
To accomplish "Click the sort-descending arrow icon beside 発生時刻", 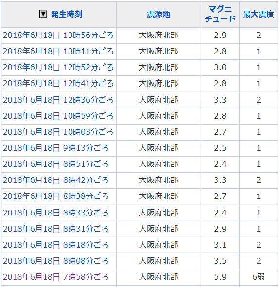I will click(43, 14).
